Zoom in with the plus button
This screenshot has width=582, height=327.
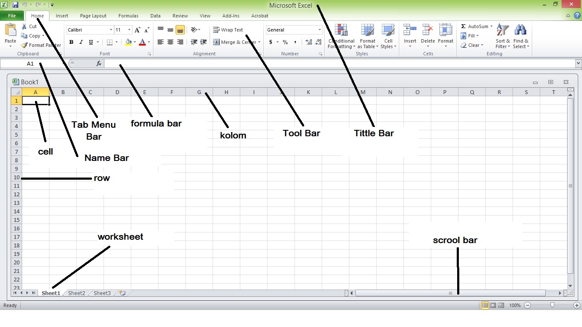click(x=577, y=305)
